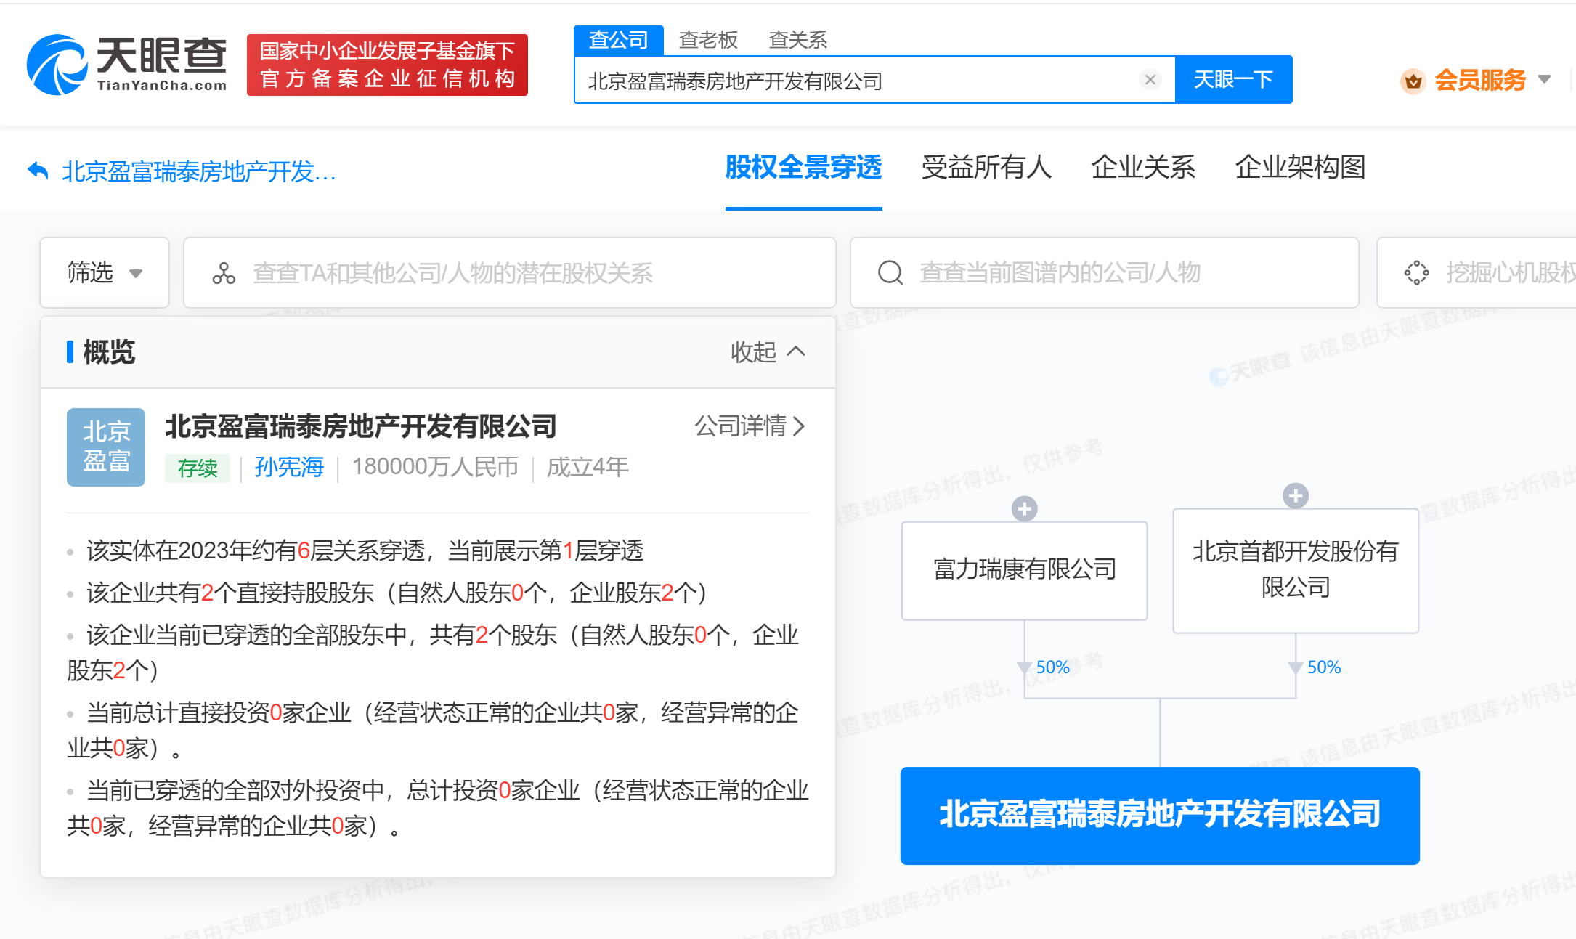Click the 50% label under 富力瑞康
The width and height of the screenshot is (1576, 939).
pyautogui.click(x=1052, y=667)
